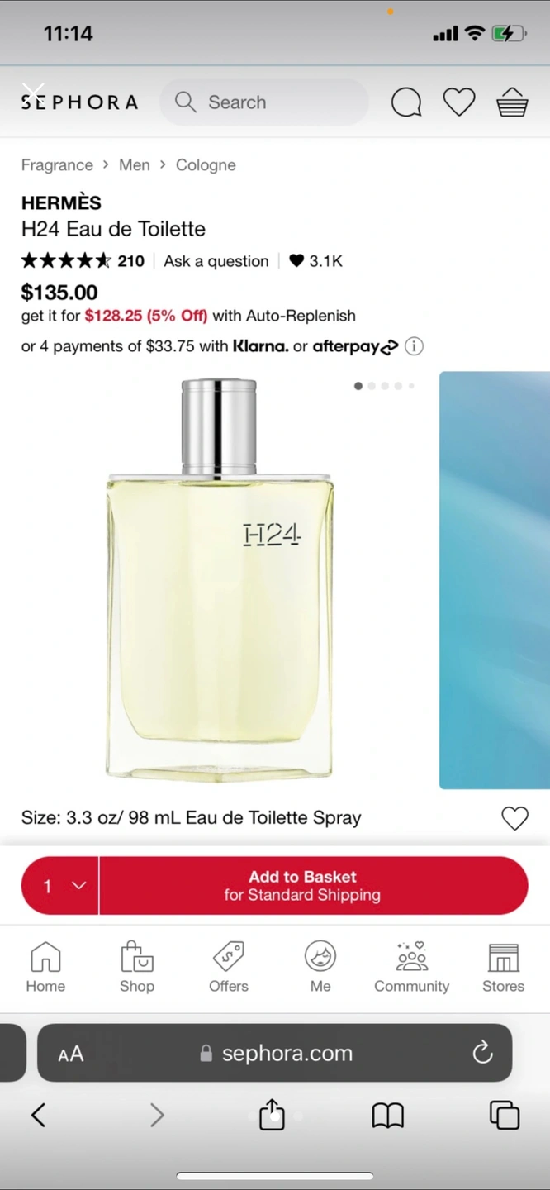550x1190 pixels.
Task: Select the Men breadcrumb link
Action: [x=135, y=164]
